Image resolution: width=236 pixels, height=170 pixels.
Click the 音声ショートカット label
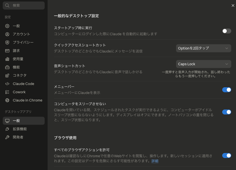69,66
